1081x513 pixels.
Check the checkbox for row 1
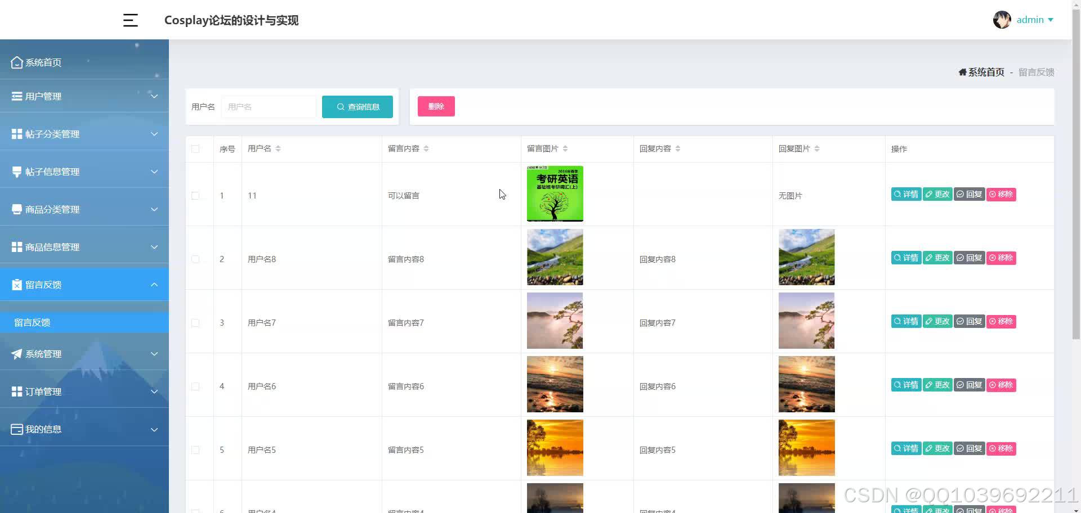pyautogui.click(x=195, y=196)
